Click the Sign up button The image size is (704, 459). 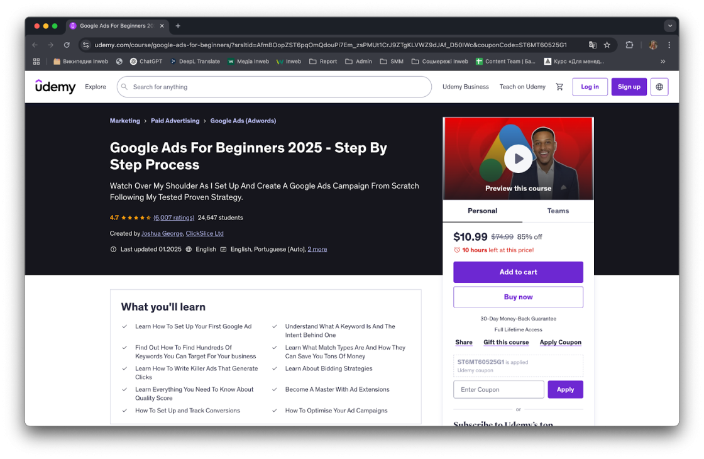(629, 87)
